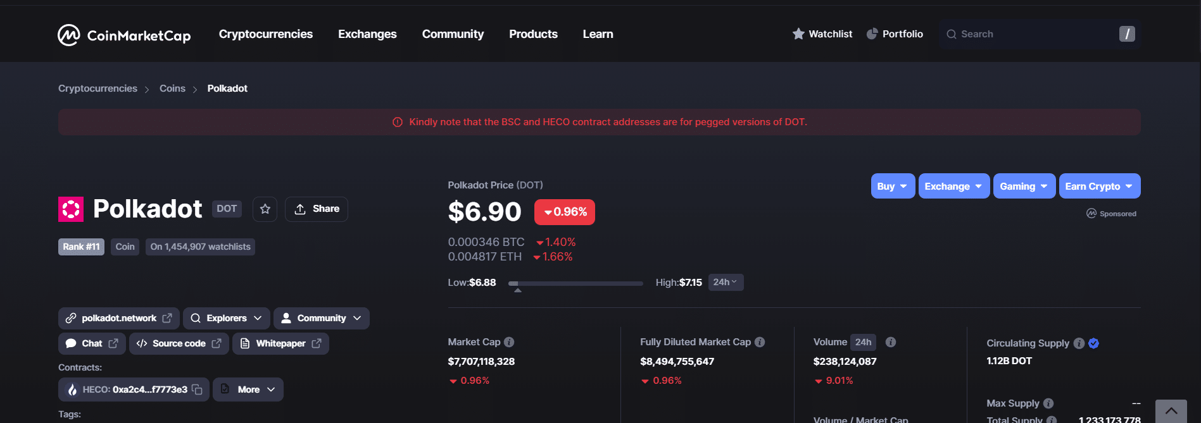Open the Products menu

533,34
